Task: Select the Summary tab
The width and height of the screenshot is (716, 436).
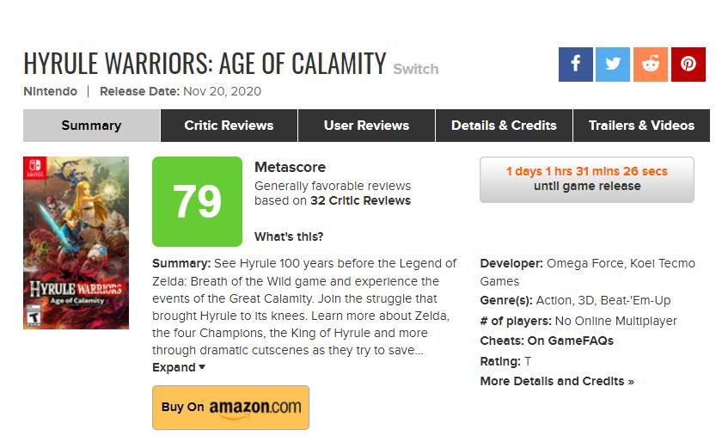Action: coord(91,126)
